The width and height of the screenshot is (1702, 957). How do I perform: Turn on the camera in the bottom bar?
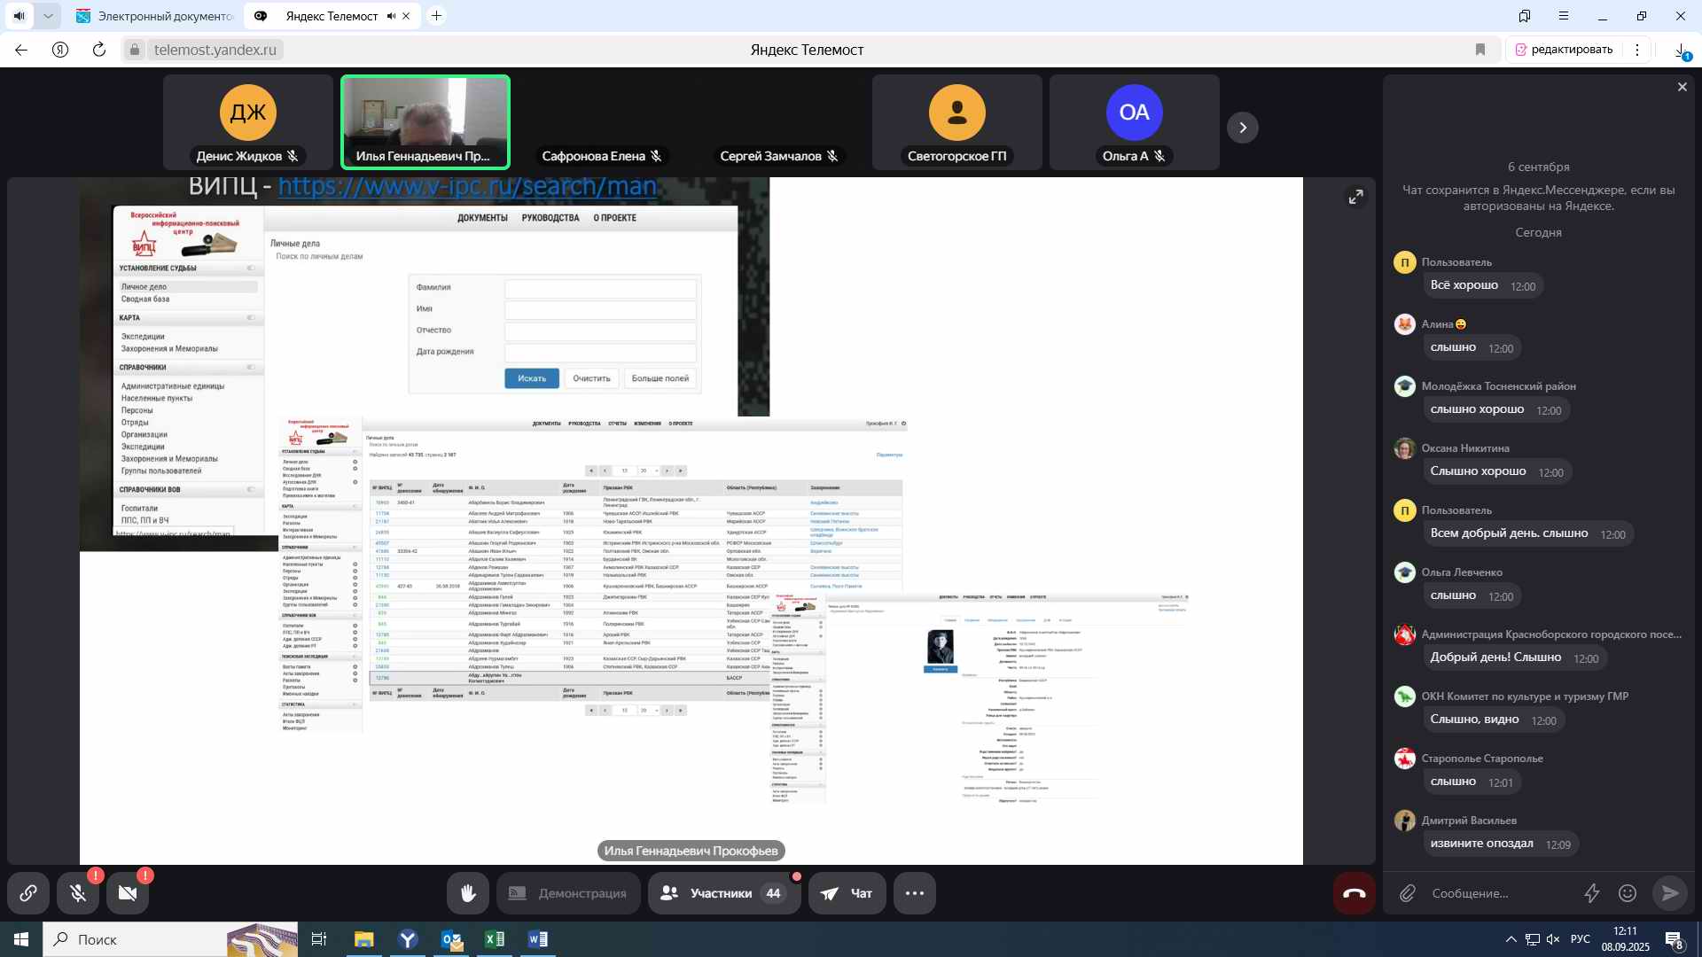click(128, 893)
